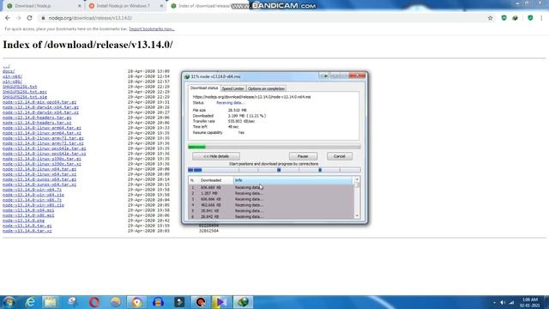Open the SHASUMS256.txt file link
Viewport: 549px width, 309px height.
(x=20, y=87)
